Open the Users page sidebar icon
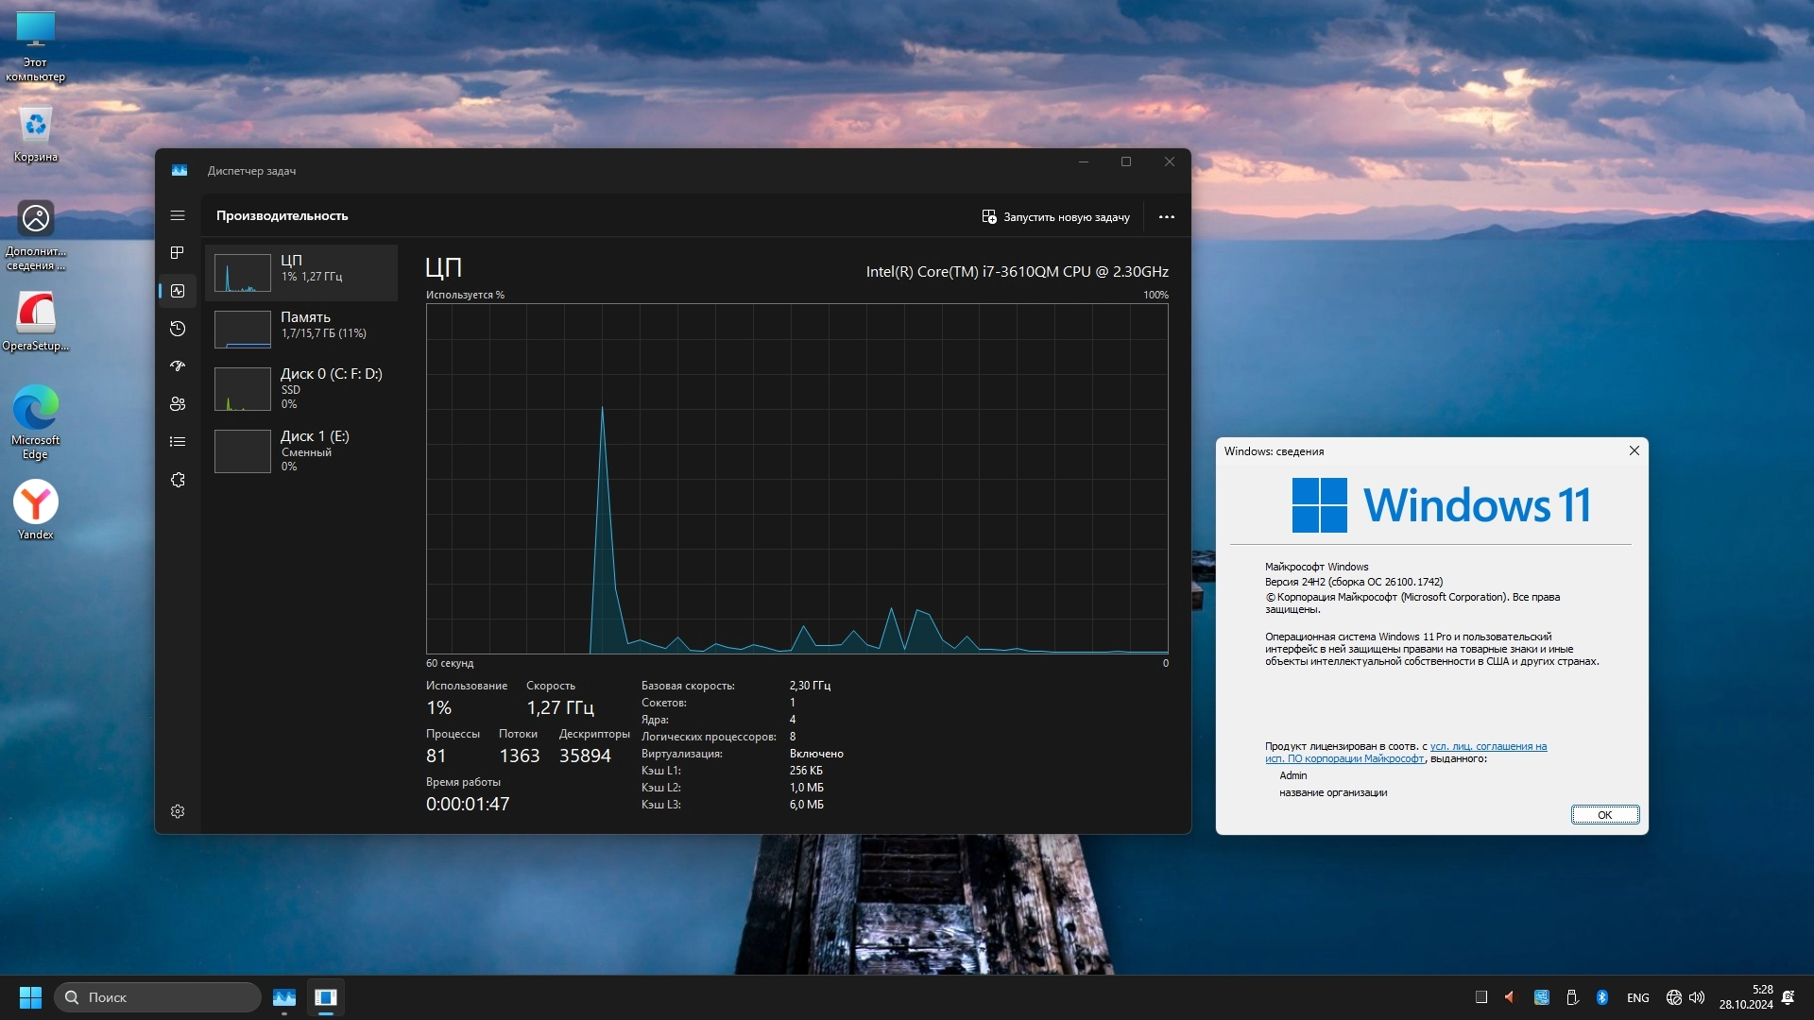The height and width of the screenshot is (1020, 1814). [178, 404]
